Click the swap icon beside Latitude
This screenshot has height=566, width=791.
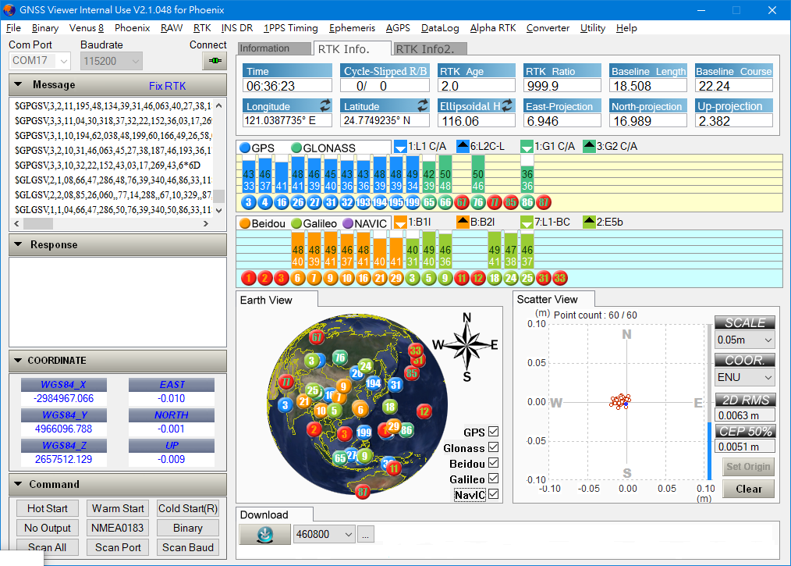coord(423,105)
